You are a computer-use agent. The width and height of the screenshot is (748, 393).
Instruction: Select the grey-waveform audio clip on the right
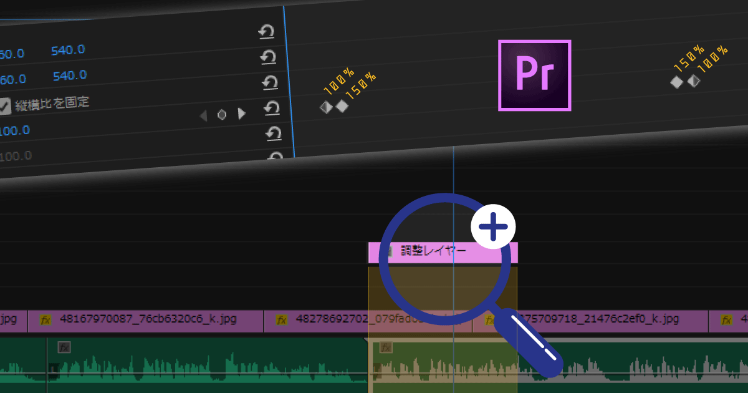click(633, 366)
